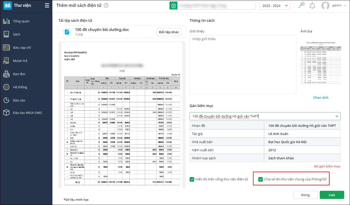Toggle Chia sẻ lên thư viện chung checkbox
The image size is (350, 205).
pos(260,179)
